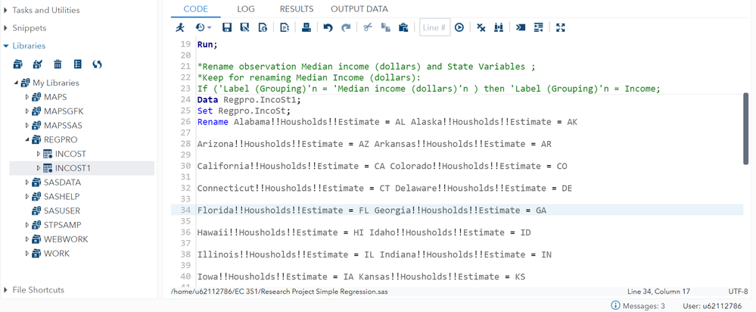Viewport: 756px width, 312px height.
Task: Select the MAPSGFK library name
Action: [64, 111]
